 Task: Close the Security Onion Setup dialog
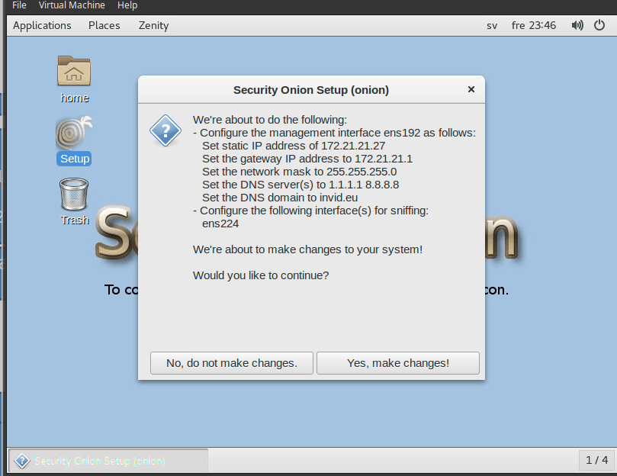(471, 89)
